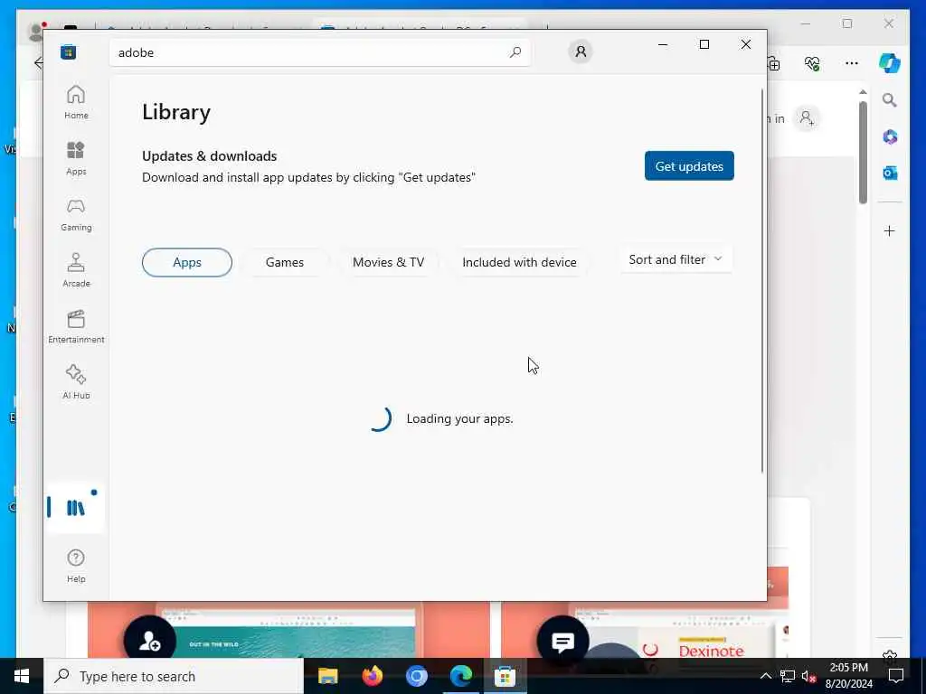Open the Apps section in the sidebar
The image size is (926, 694).
(x=76, y=158)
